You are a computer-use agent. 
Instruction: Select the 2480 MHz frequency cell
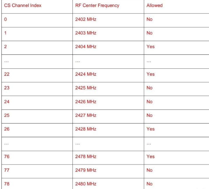(x=86, y=184)
